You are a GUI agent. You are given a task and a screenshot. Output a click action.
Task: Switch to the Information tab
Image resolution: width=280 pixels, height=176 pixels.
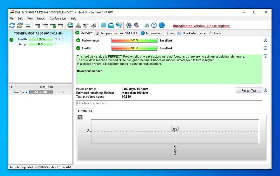tap(151, 33)
